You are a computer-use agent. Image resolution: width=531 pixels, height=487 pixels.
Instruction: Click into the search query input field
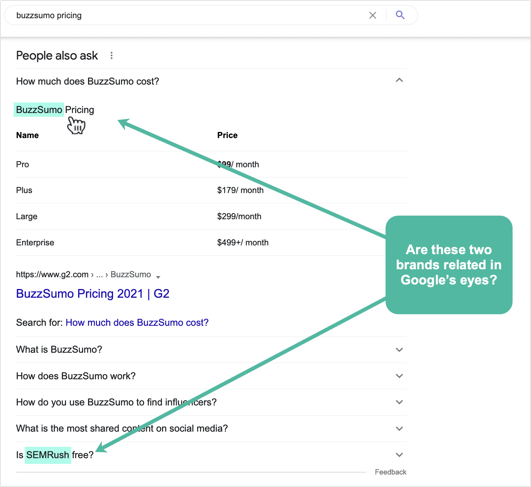click(152, 15)
